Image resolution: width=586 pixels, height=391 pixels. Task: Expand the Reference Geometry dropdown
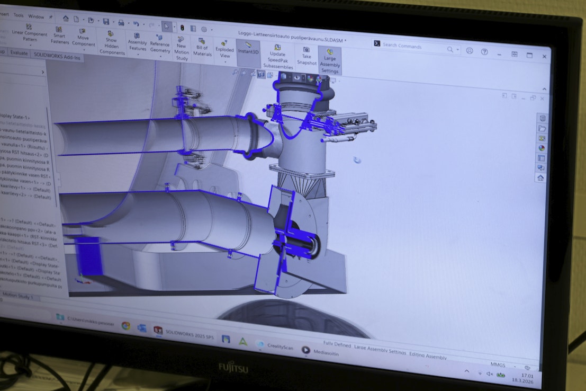point(159,55)
